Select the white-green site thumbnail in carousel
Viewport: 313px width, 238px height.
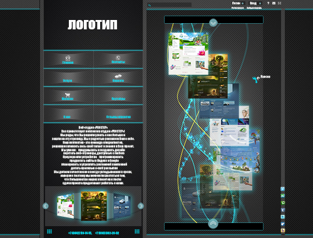(66, 206)
